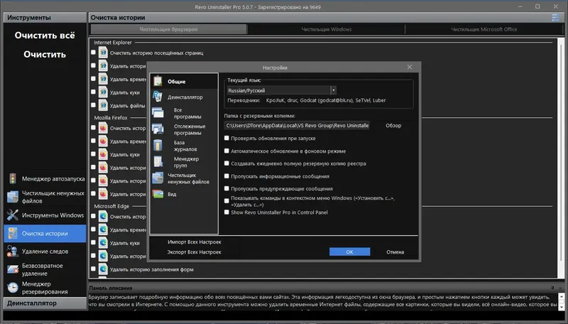This screenshot has height=324, width=568.
Task: Open Вид settings category icon
Action: point(158,194)
